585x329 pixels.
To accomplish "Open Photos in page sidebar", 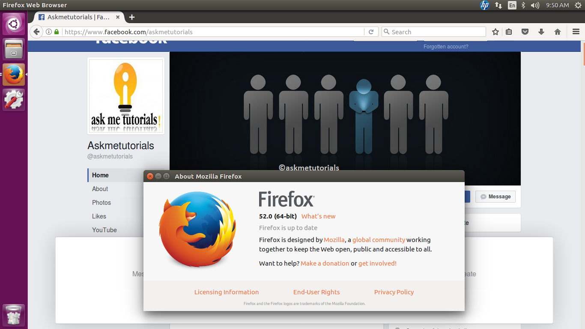I will click(x=101, y=203).
